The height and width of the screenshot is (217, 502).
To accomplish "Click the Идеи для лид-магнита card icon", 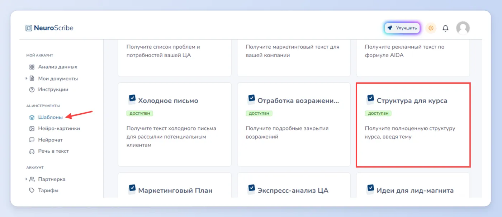I will [x=370, y=188].
